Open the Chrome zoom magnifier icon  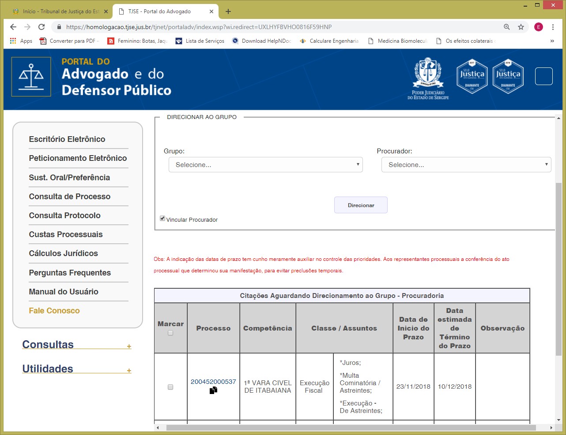coord(507,27)
